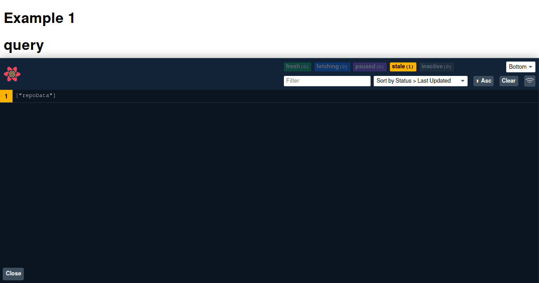This screenshot has height=283, width=539.
Task: Click inside the Filter input field
Action: point(327,81)
